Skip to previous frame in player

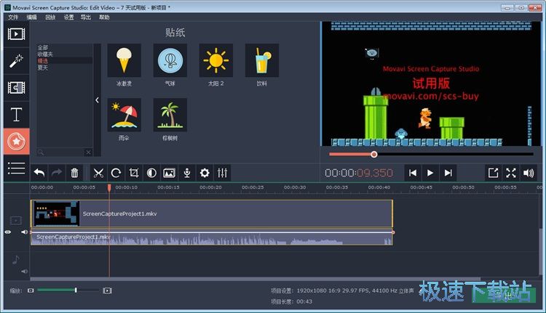(413, 173)
